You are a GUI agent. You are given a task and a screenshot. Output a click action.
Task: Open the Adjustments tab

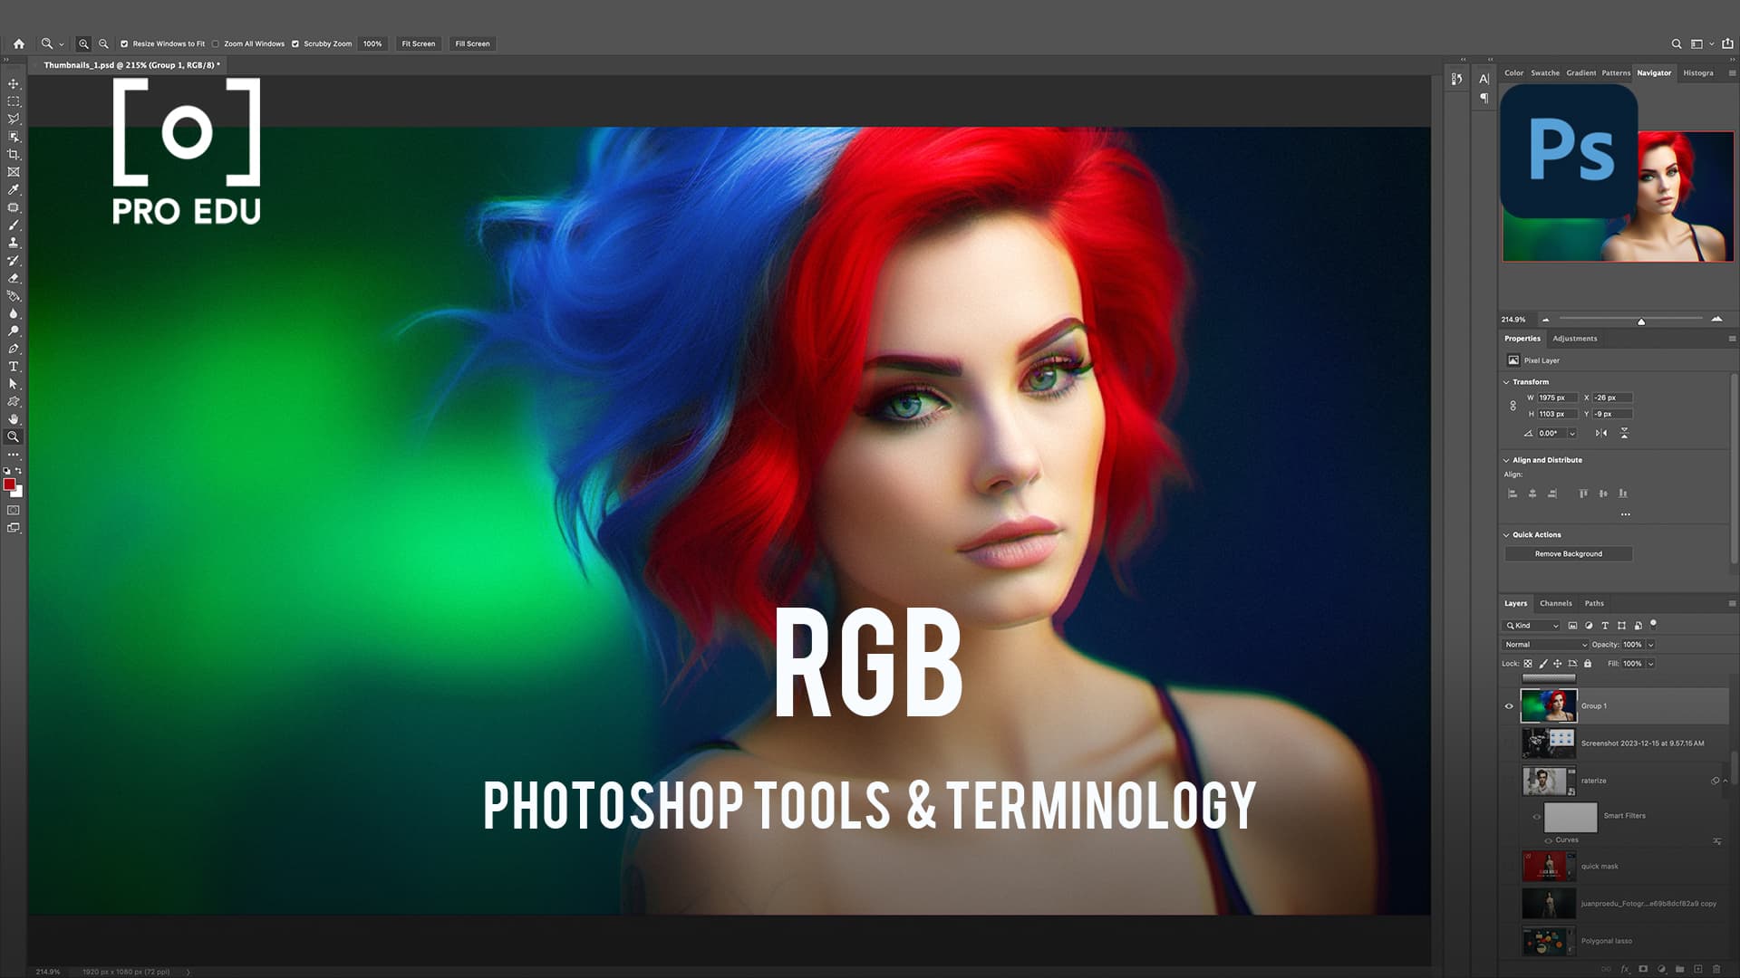(x=1577, y=338)
